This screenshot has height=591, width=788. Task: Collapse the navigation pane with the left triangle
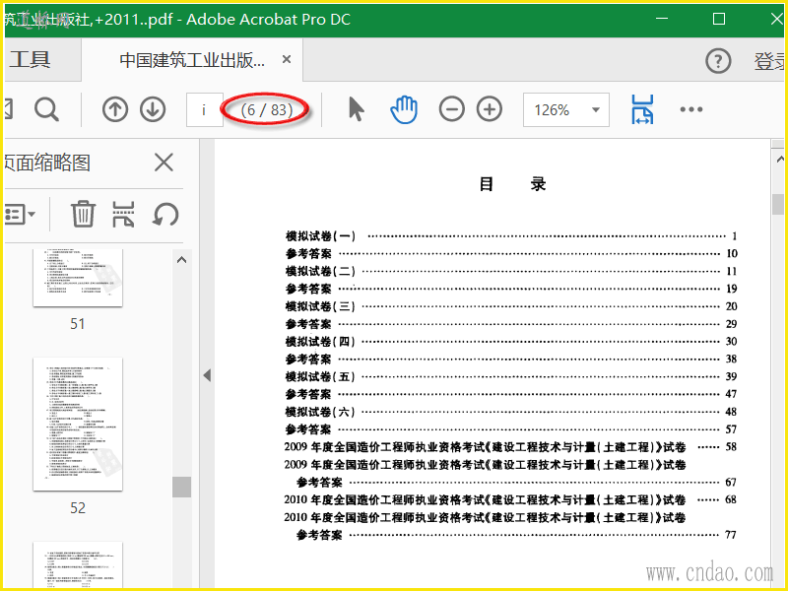(x=207, y=375)
